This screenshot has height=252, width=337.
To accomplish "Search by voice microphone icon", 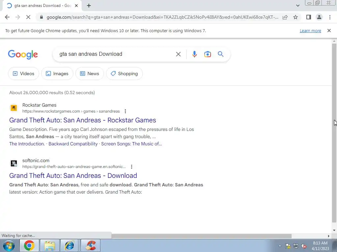I will [194, 54].
